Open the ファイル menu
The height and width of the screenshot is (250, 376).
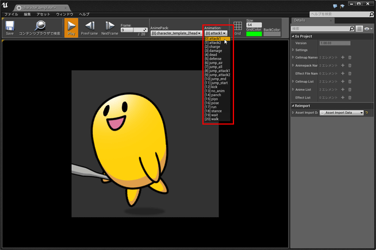(11, 14)
